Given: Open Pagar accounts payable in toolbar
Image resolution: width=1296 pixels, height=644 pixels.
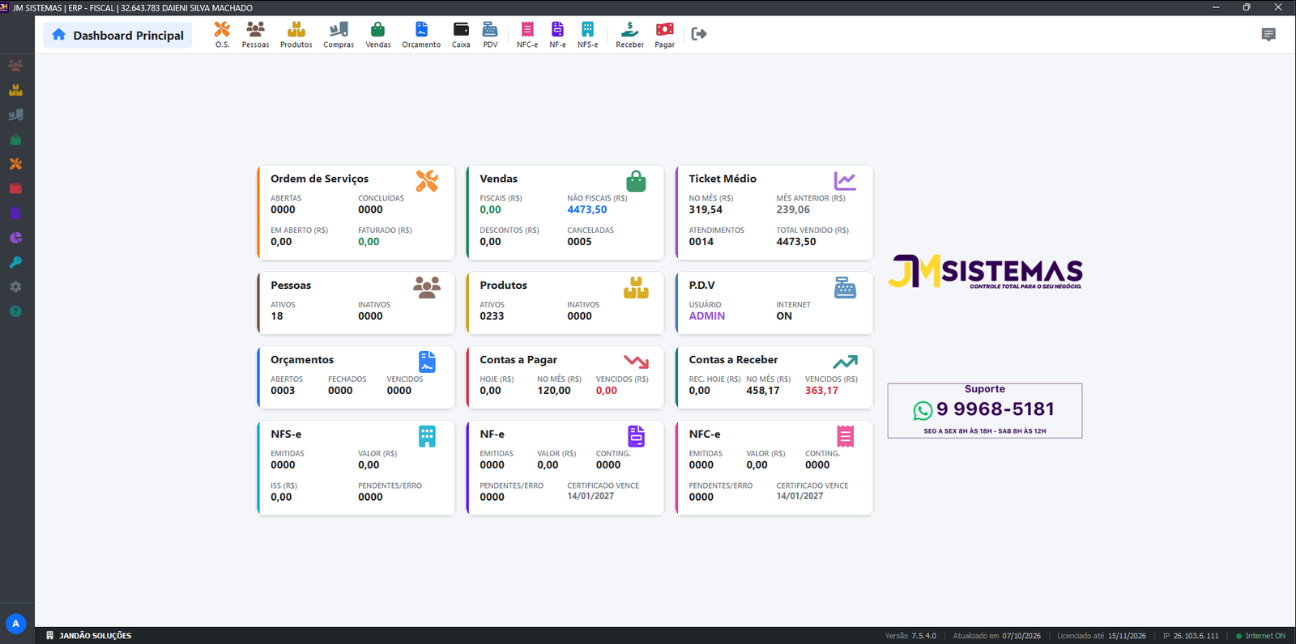Looking at the screenshot, I should [x=665, y=34].
